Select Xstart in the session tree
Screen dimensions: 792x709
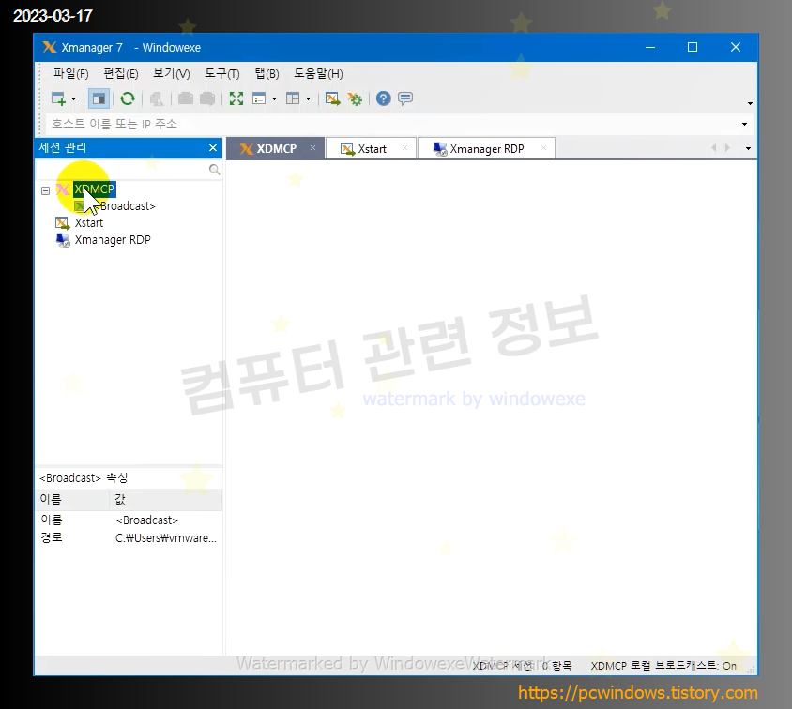(x=89, y=223)
